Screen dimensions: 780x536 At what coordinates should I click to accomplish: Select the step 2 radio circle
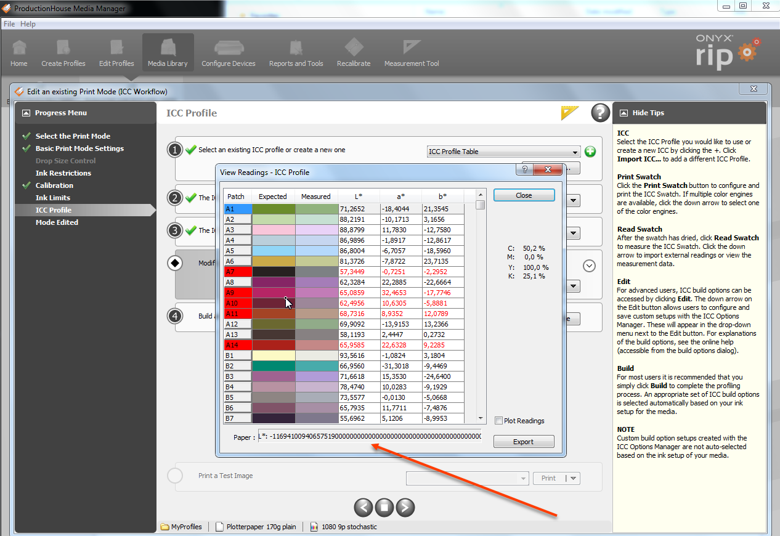pyautogui.click(x=176, y=198)
